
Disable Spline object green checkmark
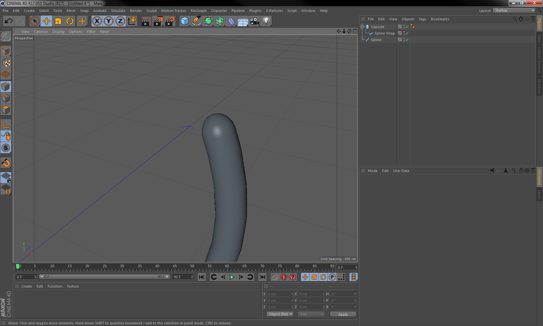(x=407, y=40)
